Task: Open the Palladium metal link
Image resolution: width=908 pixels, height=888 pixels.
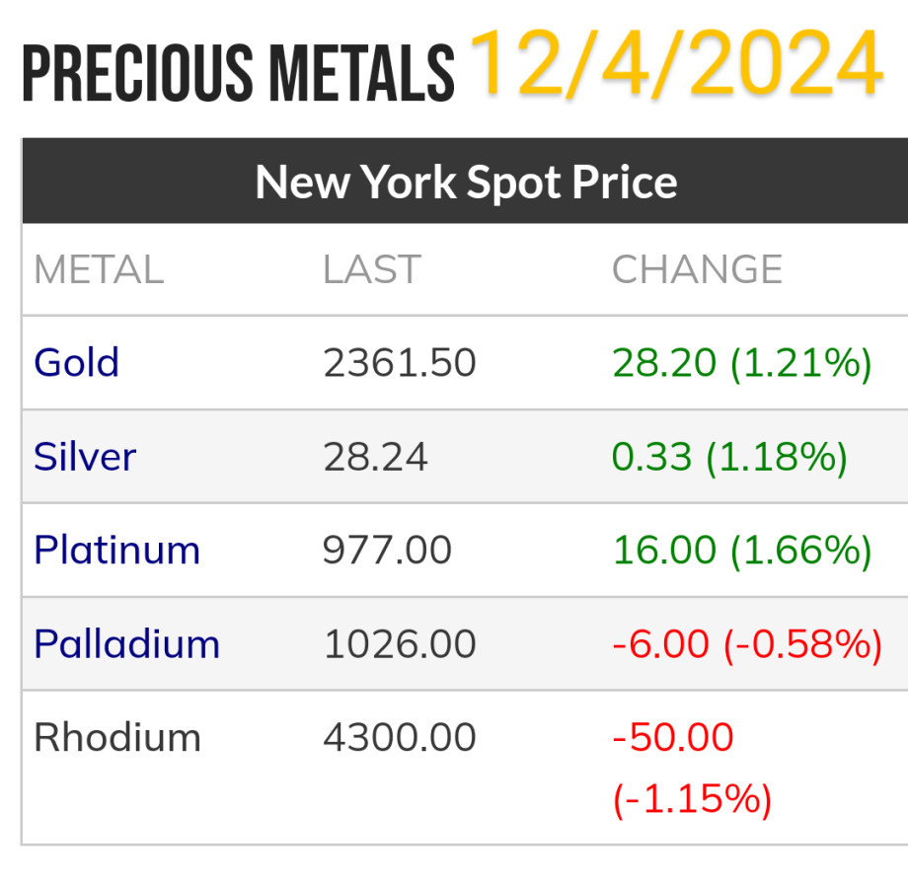Action: coord(126,644)
